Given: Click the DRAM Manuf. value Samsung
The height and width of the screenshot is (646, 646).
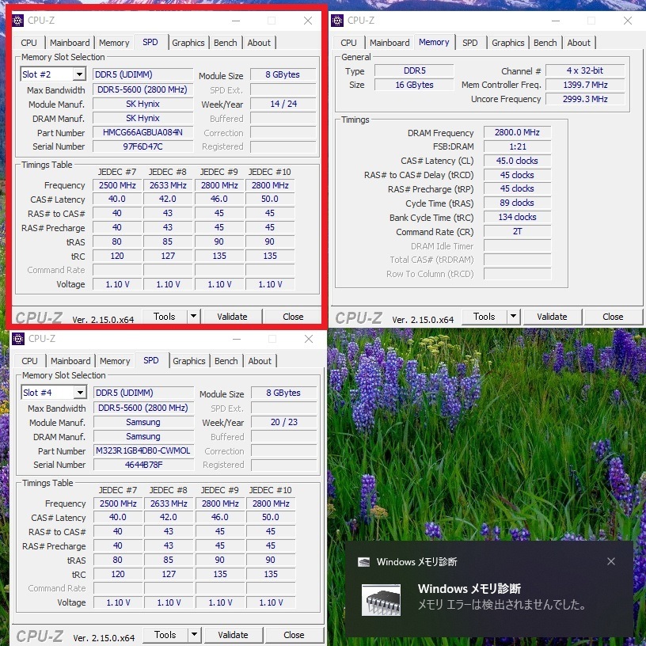Looking at the screenshot, I should pyautogui.click(x=143, y=436).
